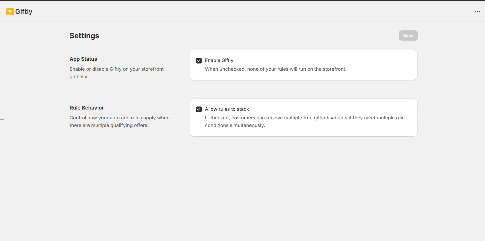Screen dimensions: 485x241
Task: Click the divider line between settings sections
Action: click(x=243, y=92)
